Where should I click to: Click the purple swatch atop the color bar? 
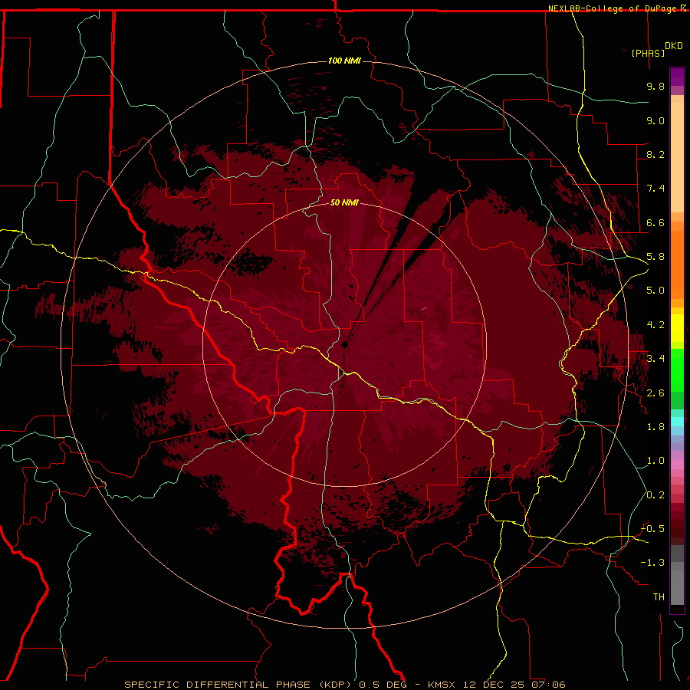tap(677, 77)
